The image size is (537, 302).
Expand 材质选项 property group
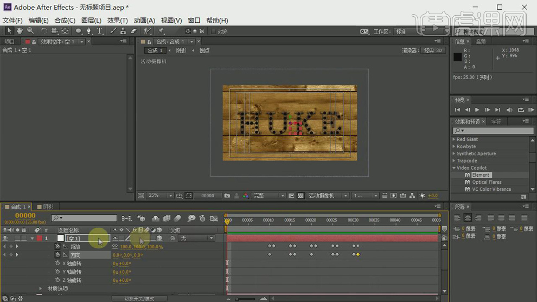point(41,288)
